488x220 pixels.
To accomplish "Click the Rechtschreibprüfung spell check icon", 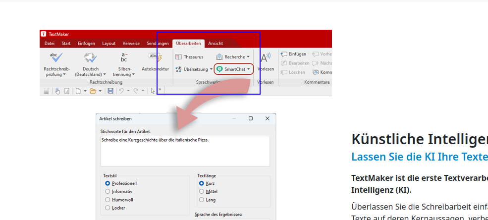I will point(56,57).
